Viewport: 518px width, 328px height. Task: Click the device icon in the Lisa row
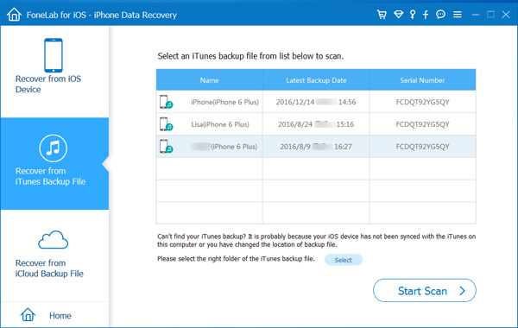tap(166, 124)
